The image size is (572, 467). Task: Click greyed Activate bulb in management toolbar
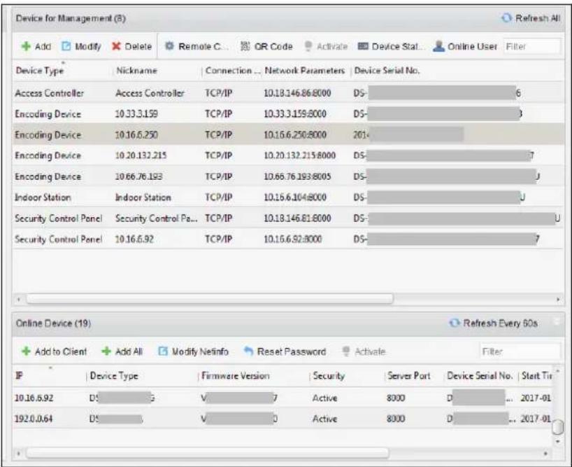click(x=308, y=46)
